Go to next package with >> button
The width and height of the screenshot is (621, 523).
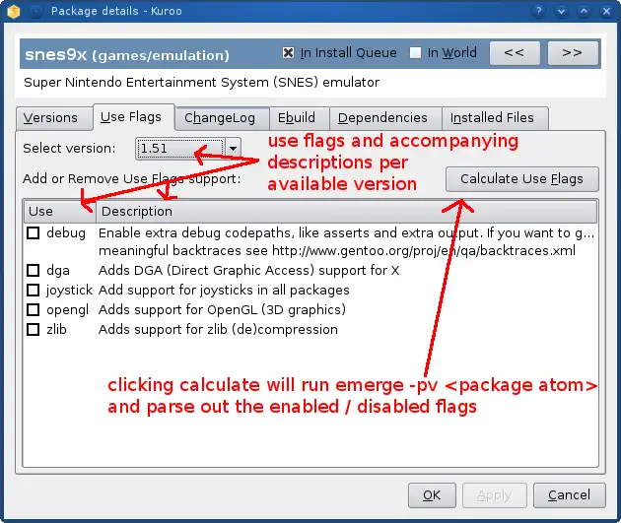click(x=573, y=52)
